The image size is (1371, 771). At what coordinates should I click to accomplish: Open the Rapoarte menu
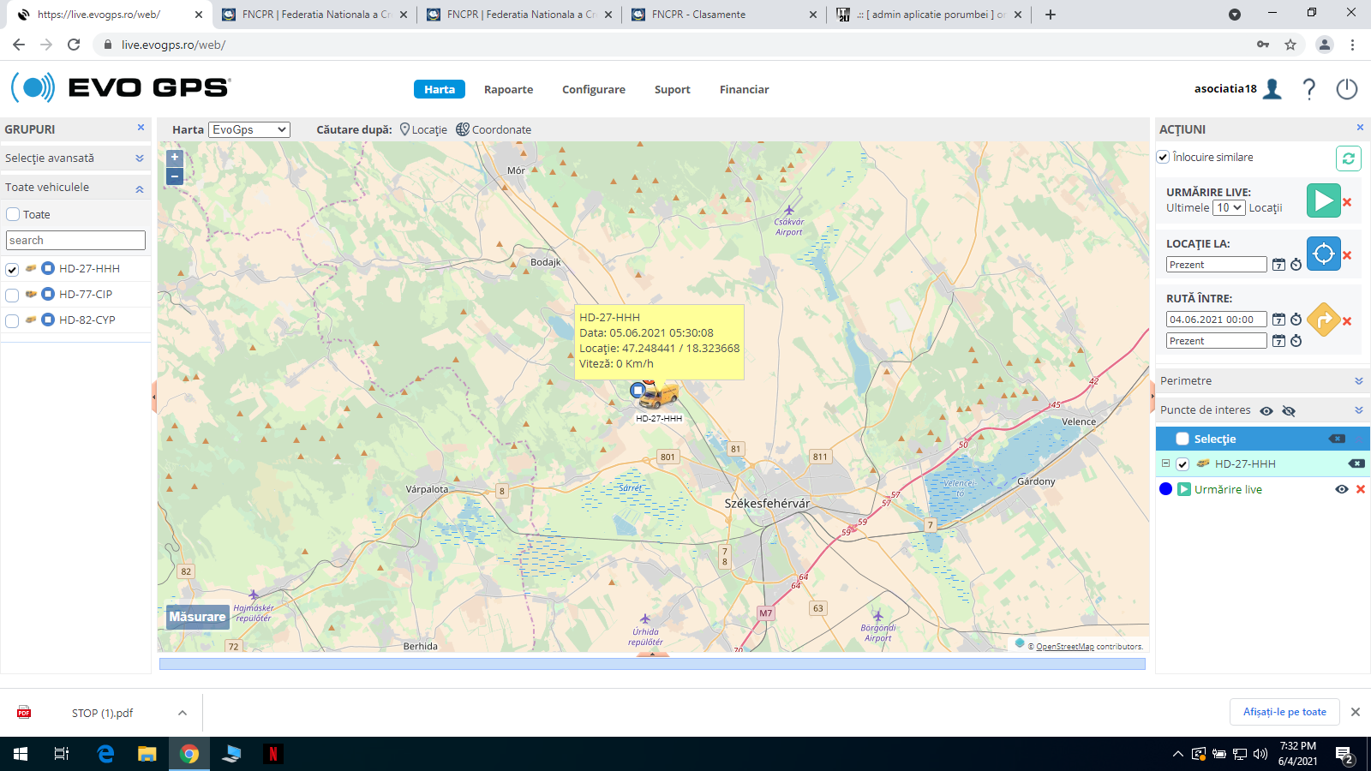[508, 90]
